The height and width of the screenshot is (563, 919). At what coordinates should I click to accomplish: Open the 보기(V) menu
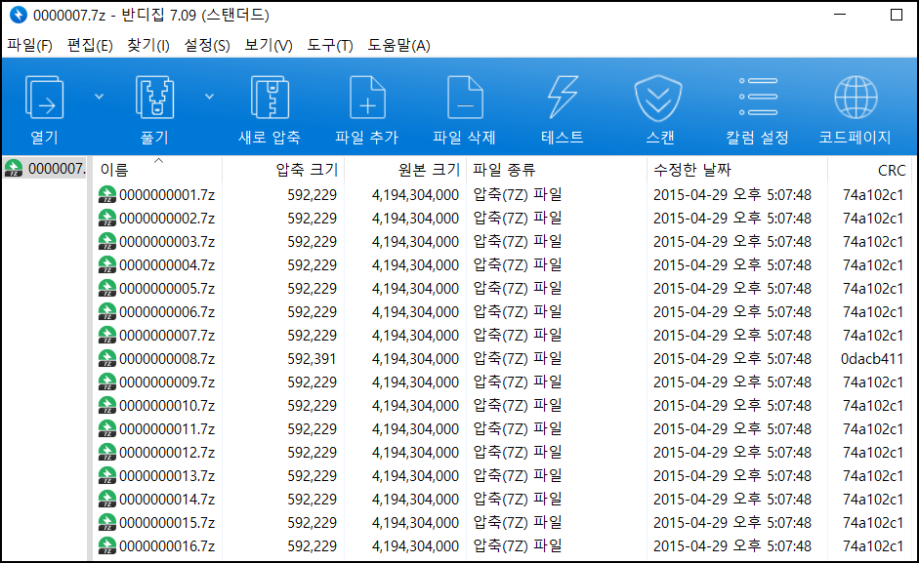tap(269, 45)
